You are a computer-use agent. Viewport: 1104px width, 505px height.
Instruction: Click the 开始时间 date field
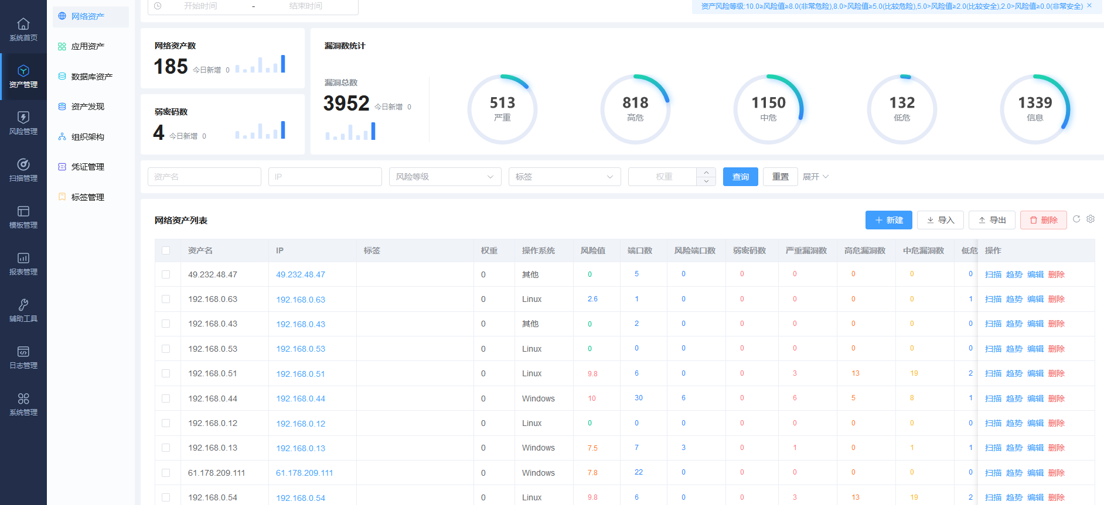[200, 6]
